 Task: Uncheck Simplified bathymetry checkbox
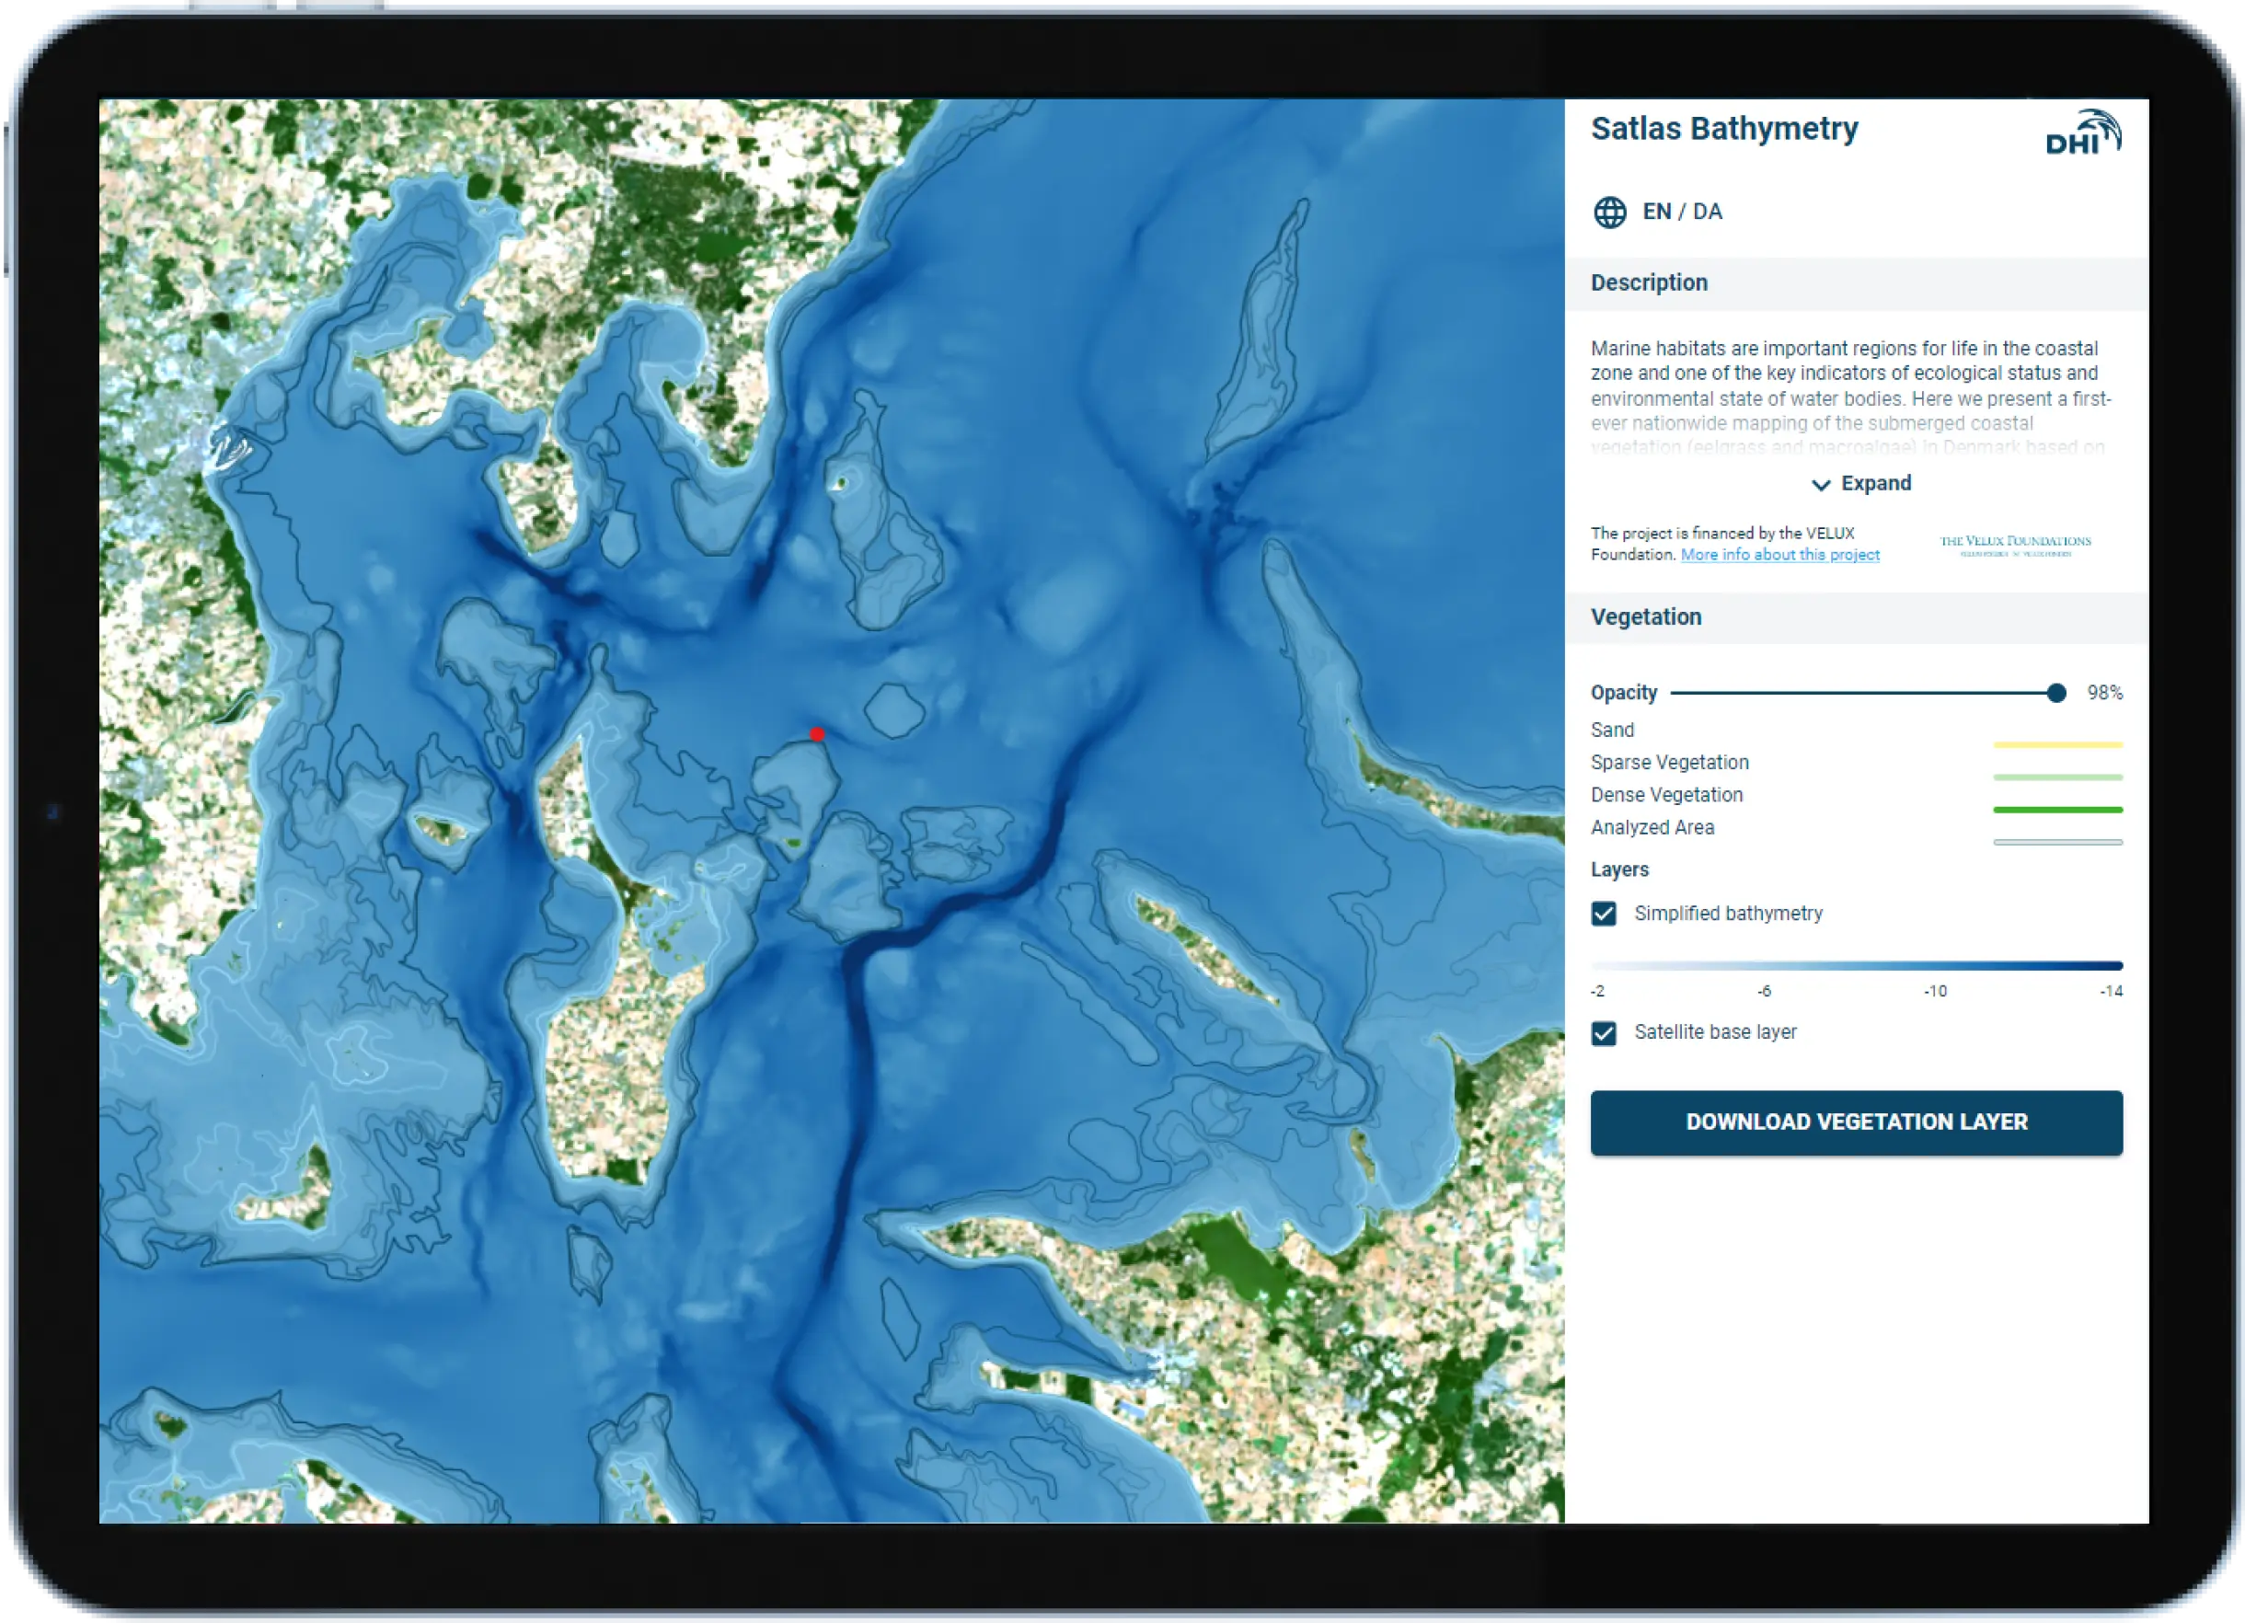point(1604,914)
